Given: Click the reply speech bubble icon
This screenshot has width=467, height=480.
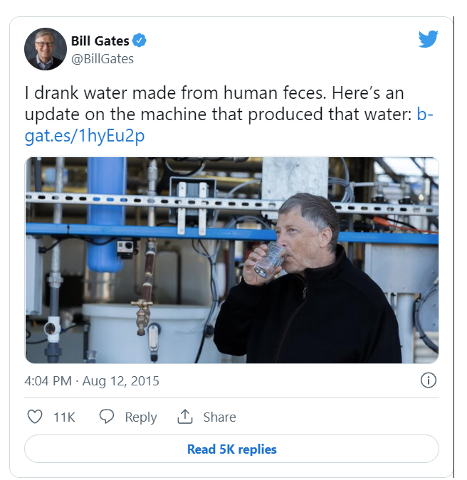Looking at the screenshot, I should coord(107,417).
